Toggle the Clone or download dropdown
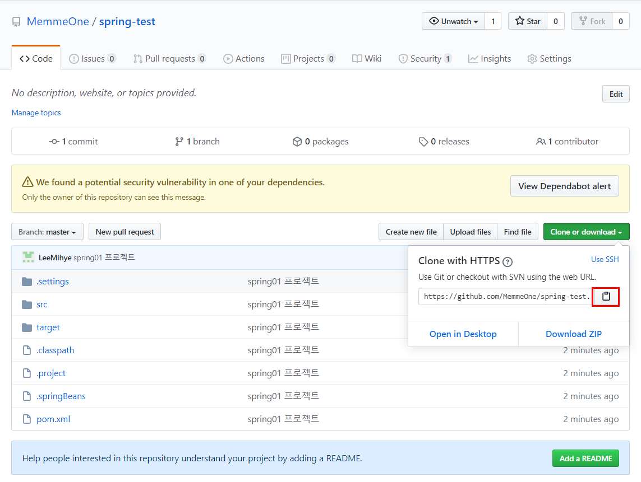641x482 pixels. [x=586, y=232]
